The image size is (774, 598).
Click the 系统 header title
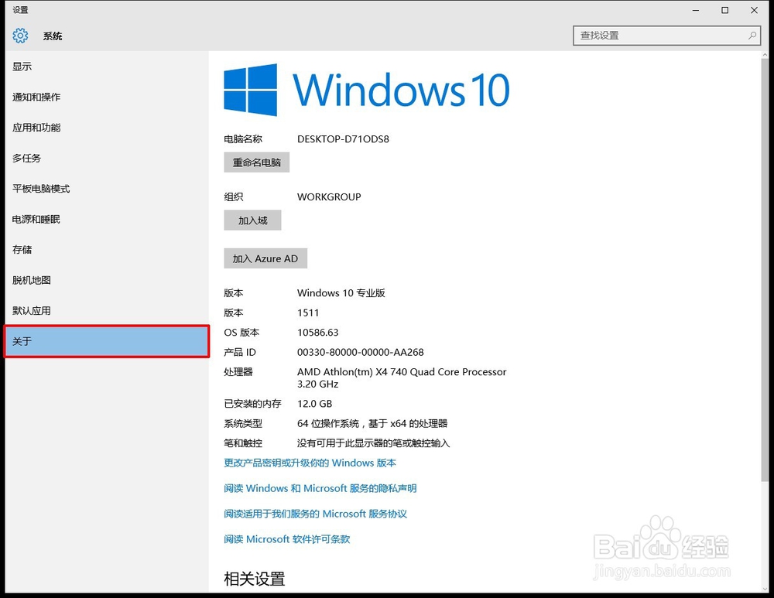[x=53, y=36]
